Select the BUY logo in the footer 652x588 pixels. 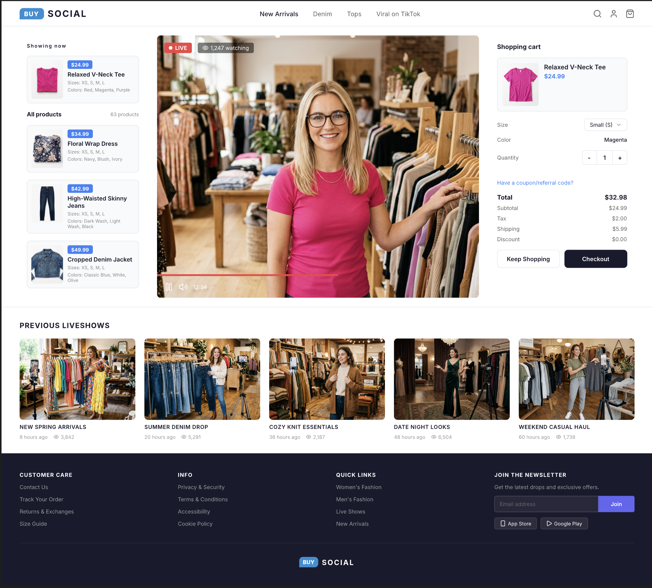click(308, 562)
